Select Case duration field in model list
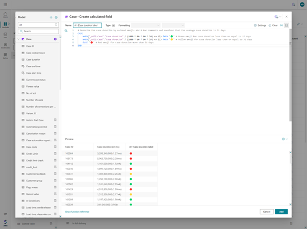The width and height of the screenshot is (307, 229). point(33,60)
